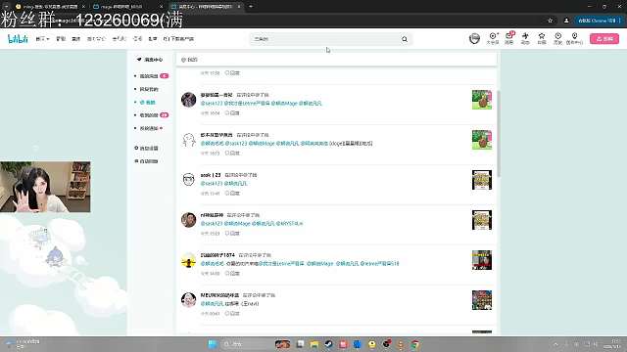This screenshot has height=352, width=627.
Task: Open a new browser tab with the plus button
Action: pyautogui.click(x=251, y=7)
